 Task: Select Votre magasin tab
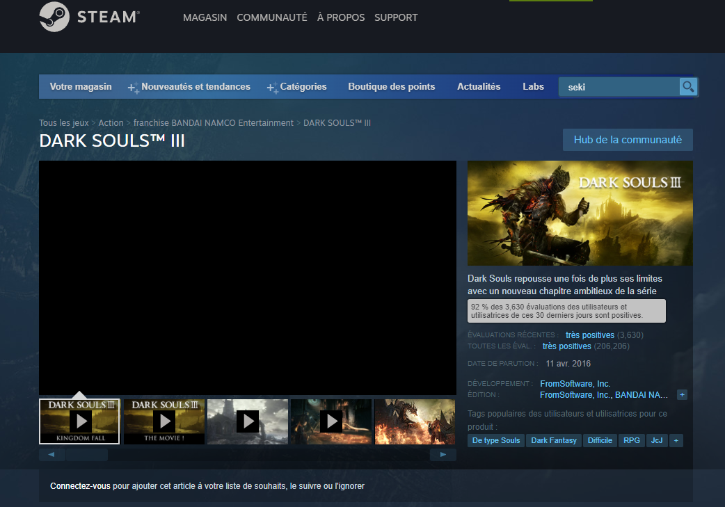(81, 87)
